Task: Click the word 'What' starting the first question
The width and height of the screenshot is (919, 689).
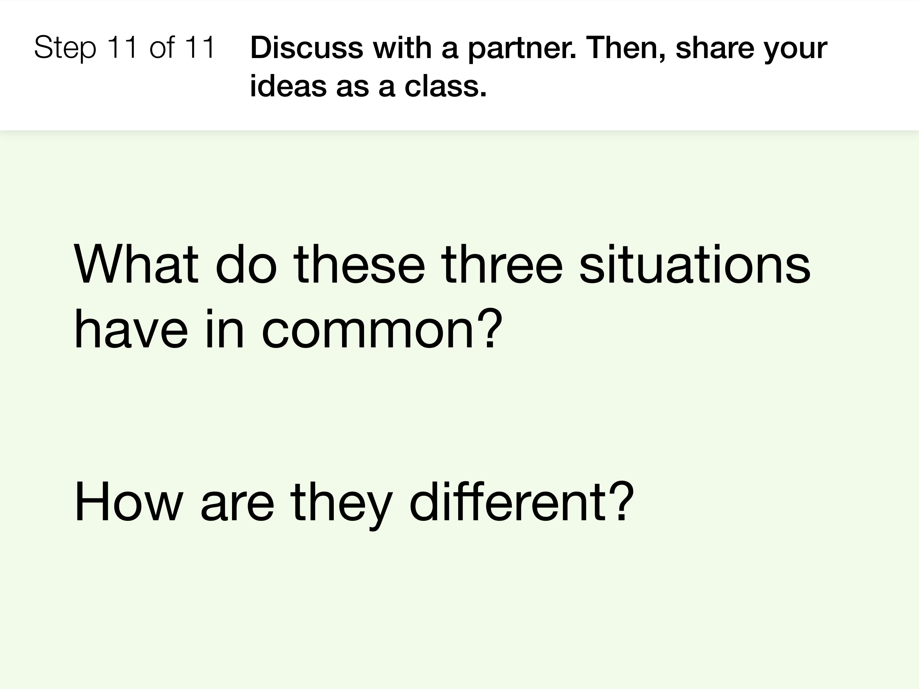Action: pyautogui.click(x=136, y=264)
